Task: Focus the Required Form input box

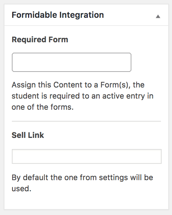Action: (x=72, y=62)
